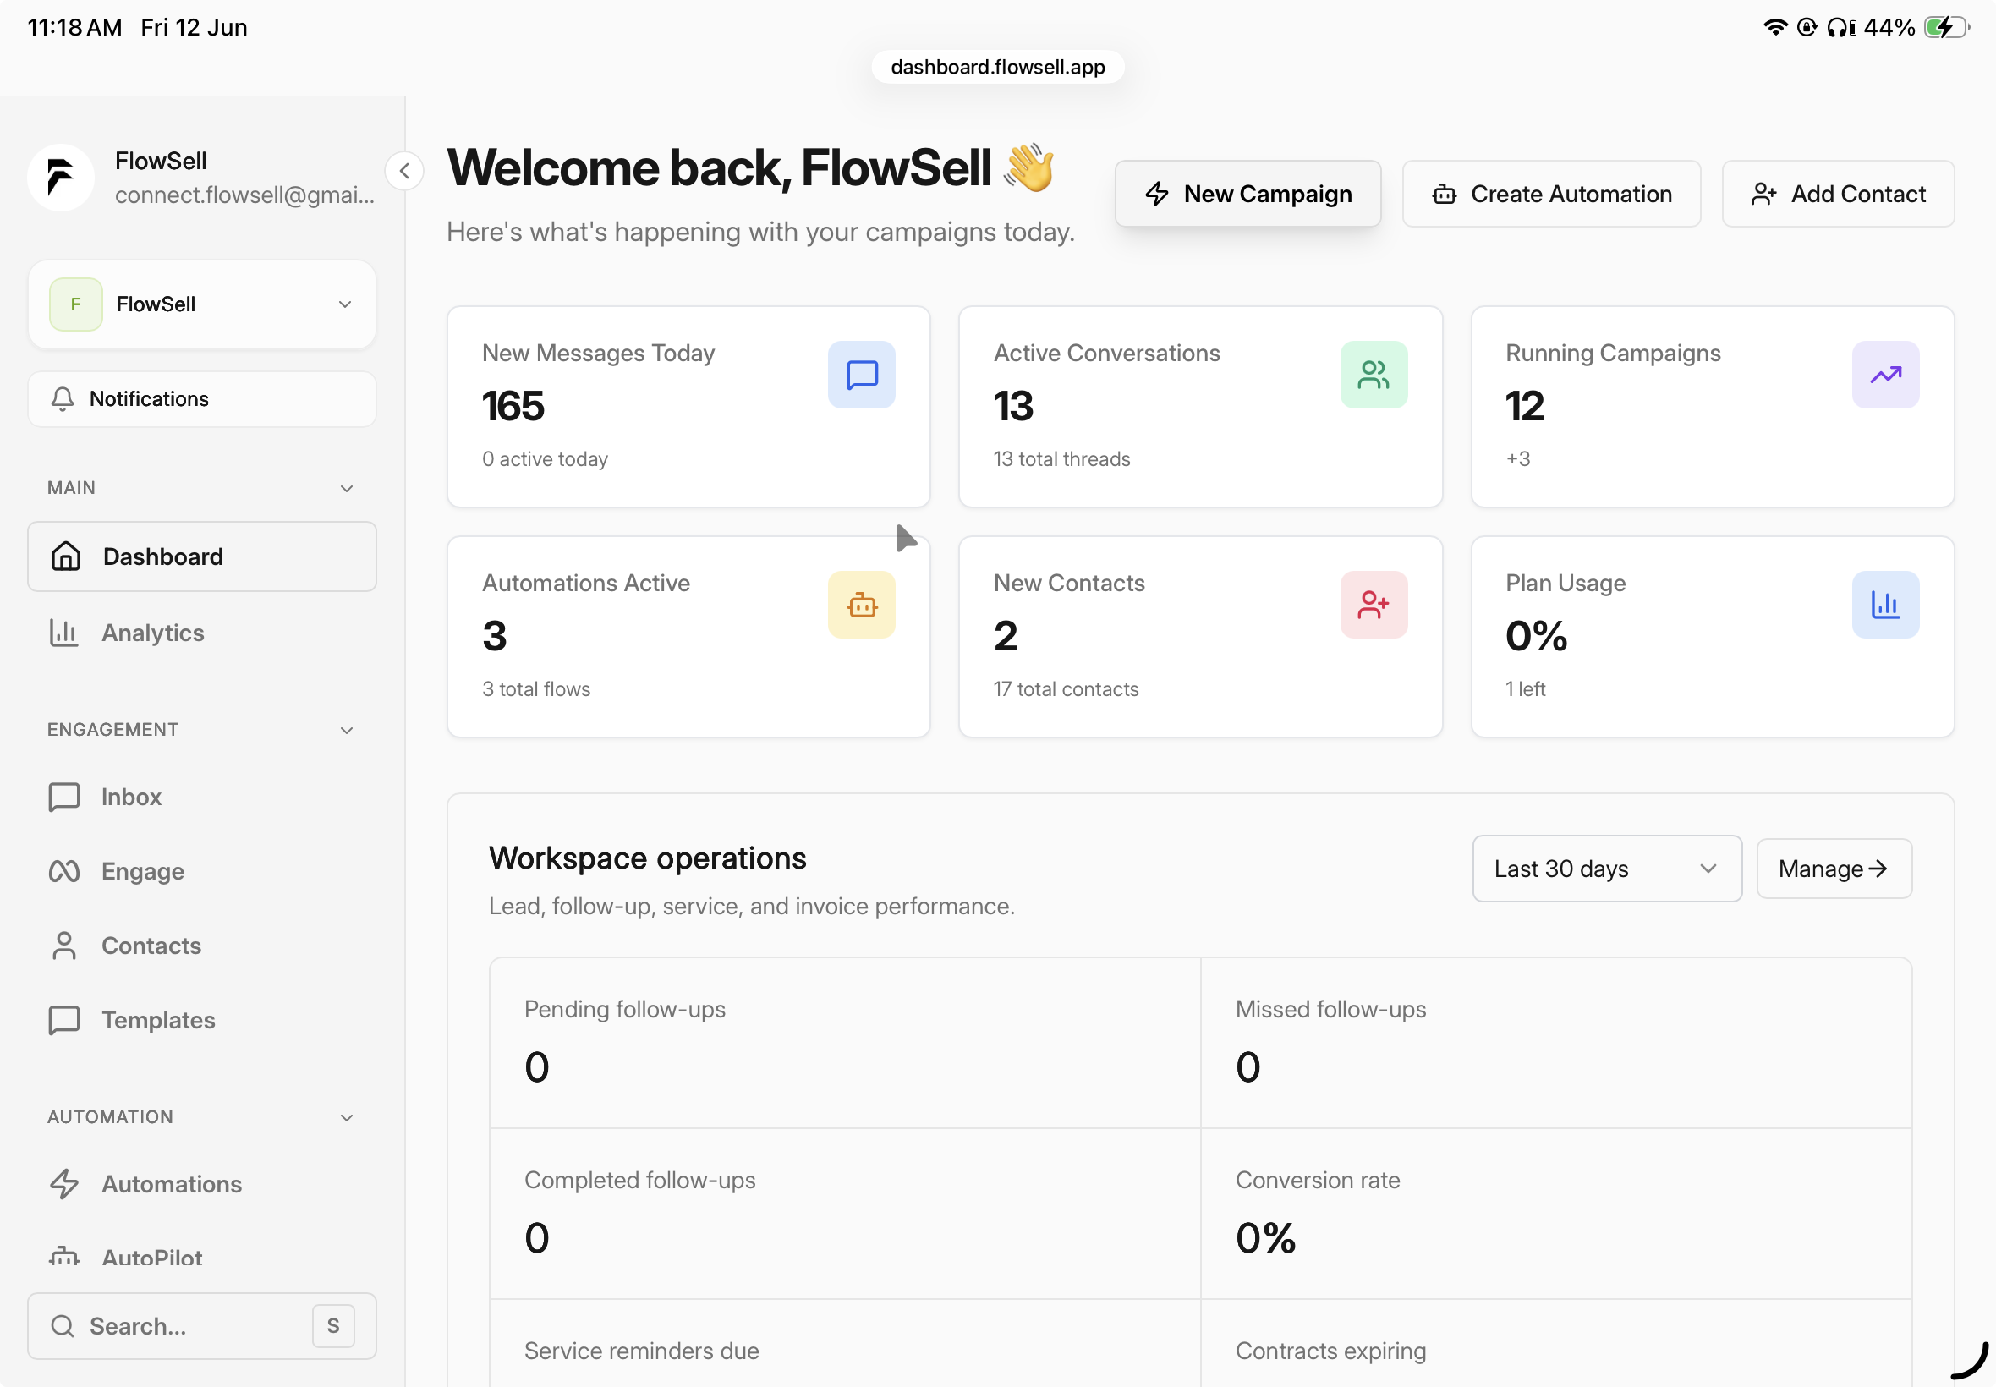Open the Dashboard page
This screenshot has height=1387, width=1996.
point(202,556)
